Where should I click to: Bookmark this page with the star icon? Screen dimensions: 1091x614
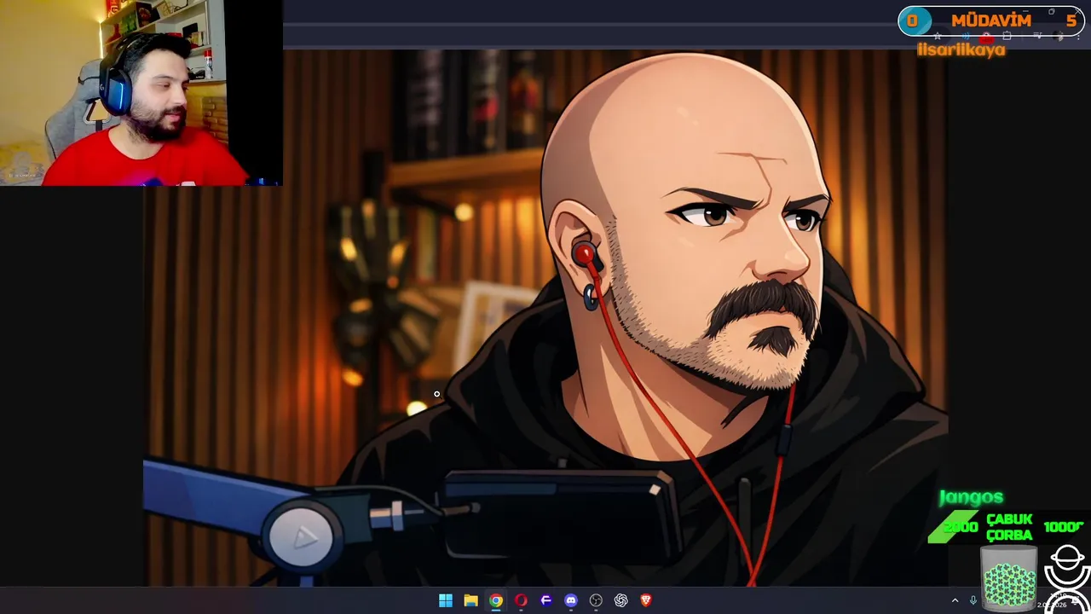point(938,37)
